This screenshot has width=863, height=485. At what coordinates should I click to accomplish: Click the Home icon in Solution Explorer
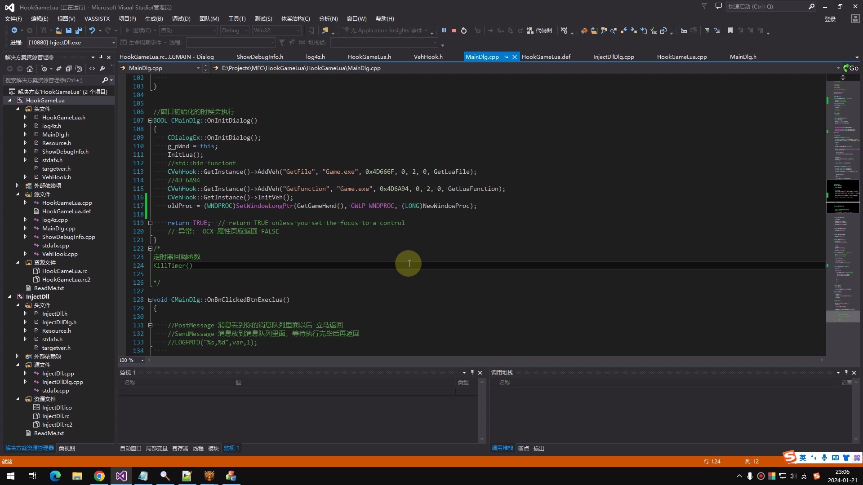30,69
